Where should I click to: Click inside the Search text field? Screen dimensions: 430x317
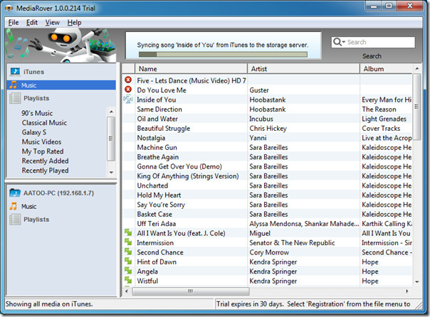coord(377,43)
